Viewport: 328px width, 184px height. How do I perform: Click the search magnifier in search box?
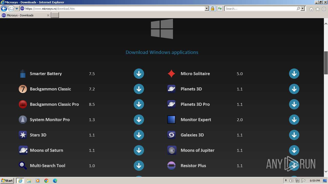pos(298,8)
